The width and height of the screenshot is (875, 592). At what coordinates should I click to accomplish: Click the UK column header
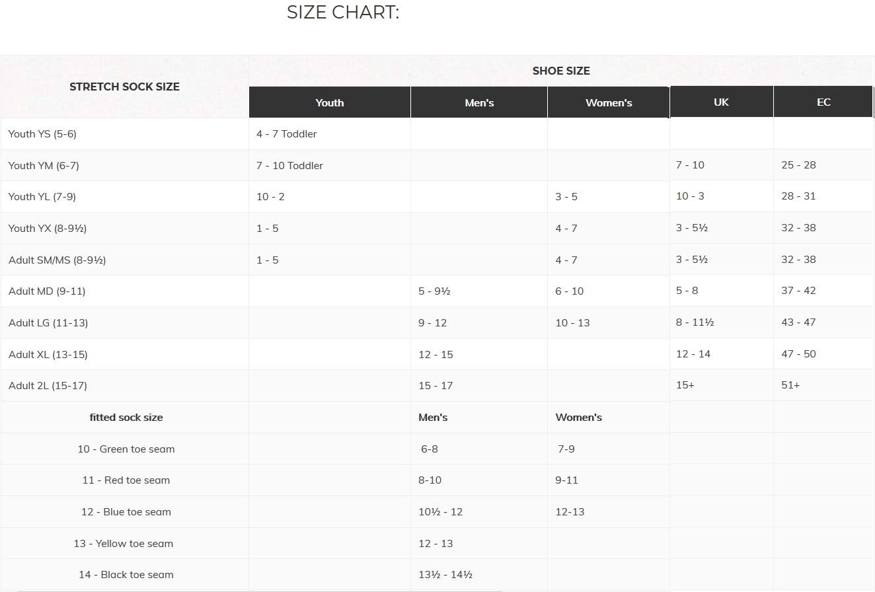click(x=722, y=102)
